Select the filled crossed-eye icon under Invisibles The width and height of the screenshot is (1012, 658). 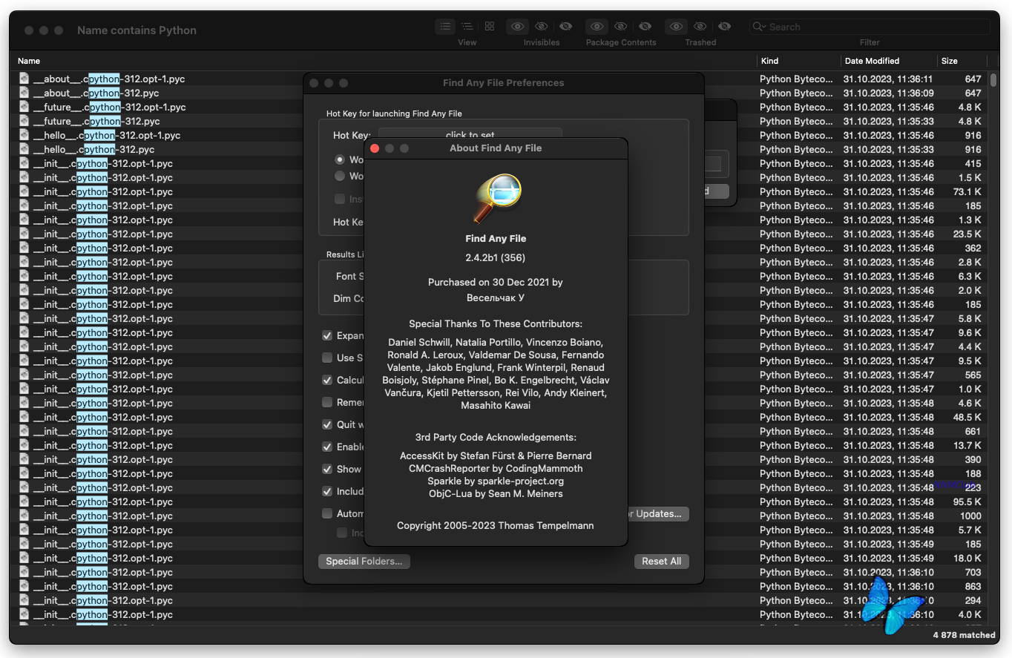[x=565, y=26]
